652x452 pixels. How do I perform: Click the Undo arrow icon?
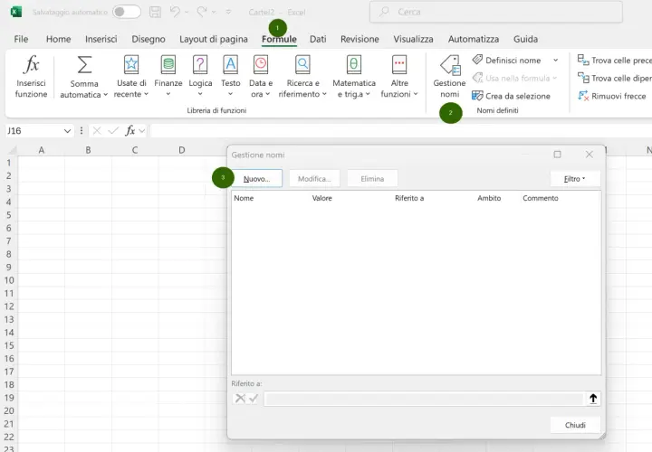175,12
